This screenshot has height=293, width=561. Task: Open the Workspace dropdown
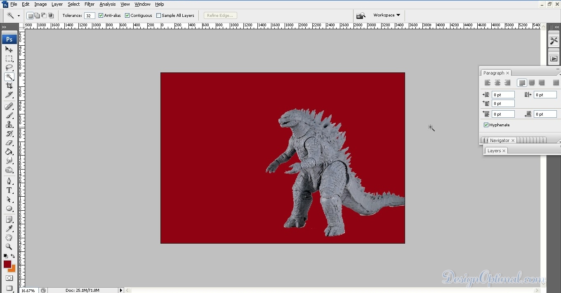click(387, 15)
